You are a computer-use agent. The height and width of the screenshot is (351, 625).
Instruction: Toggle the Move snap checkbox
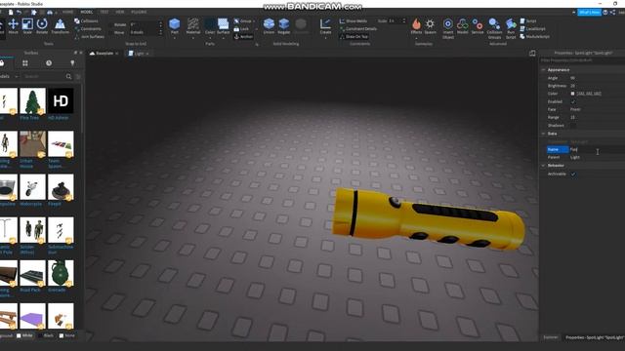[x=110, y=32]
